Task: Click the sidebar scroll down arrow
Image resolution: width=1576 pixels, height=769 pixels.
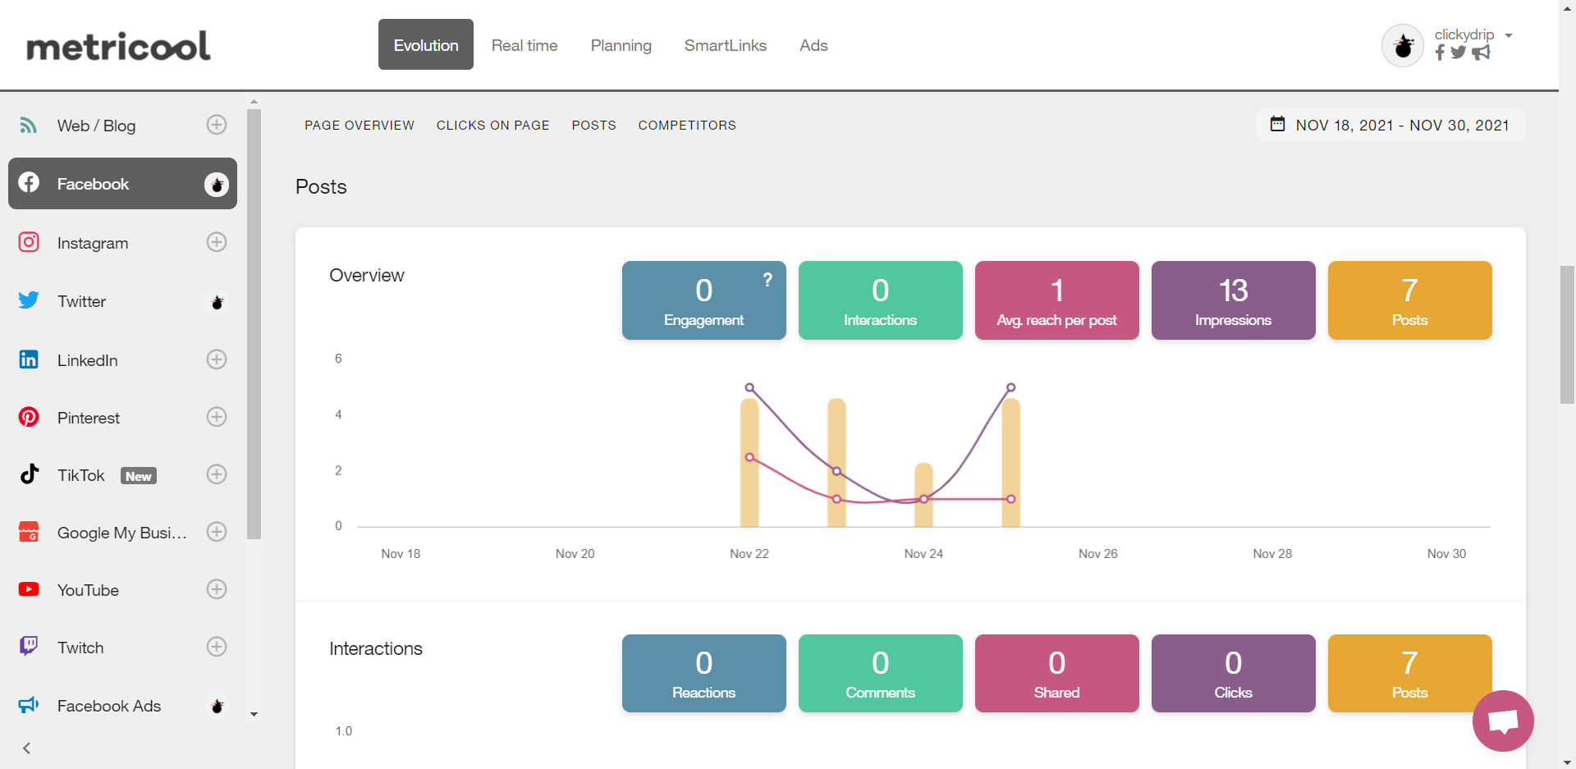Action: 254,714
